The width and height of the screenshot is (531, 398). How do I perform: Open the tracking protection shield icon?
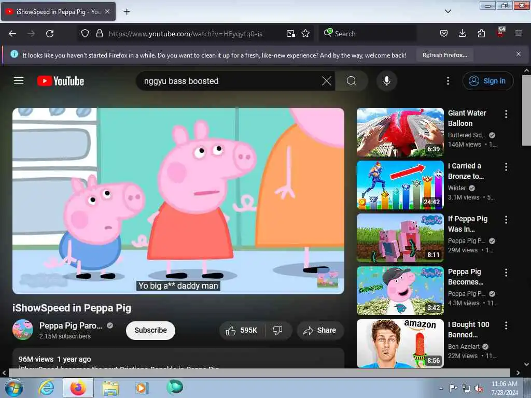coord(85,34)
